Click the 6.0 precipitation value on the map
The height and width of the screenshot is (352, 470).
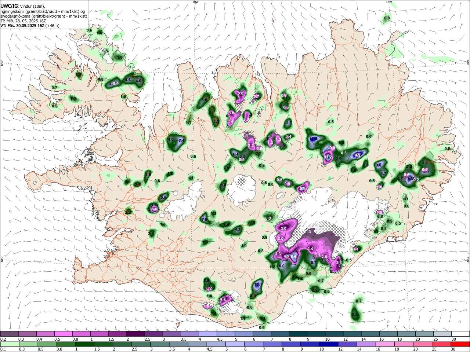(282, 266)
